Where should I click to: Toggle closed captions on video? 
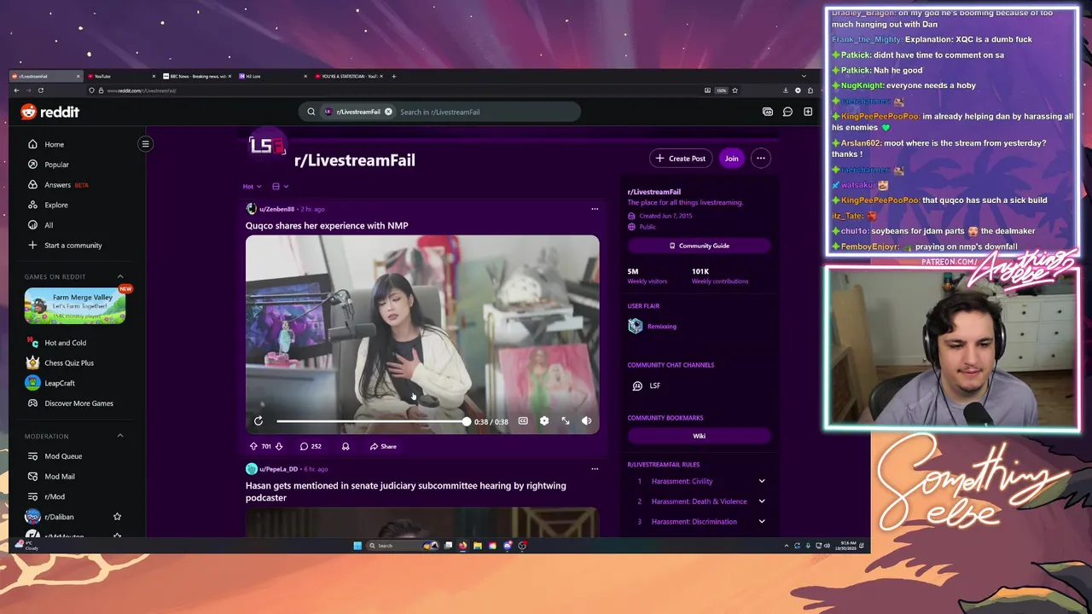(x=523, y=421)
